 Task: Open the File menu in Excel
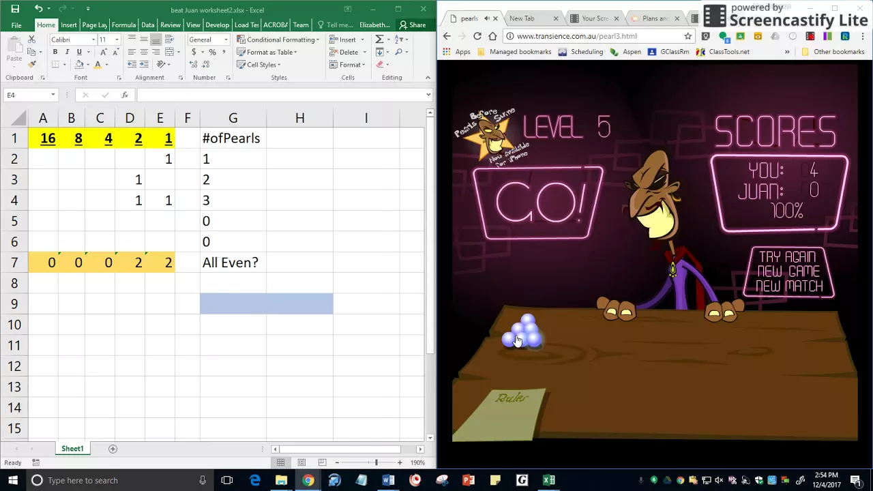click(x=16, y=25)
